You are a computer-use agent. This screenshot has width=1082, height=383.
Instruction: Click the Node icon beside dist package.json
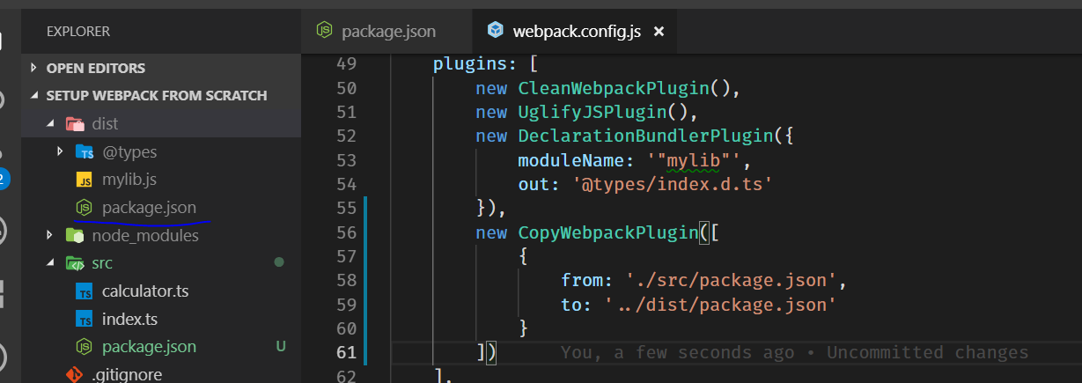(85, 208)
